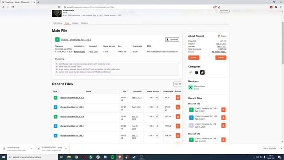Click sidebar download icon for Jun 15, 2020 file

pos(223,125)
